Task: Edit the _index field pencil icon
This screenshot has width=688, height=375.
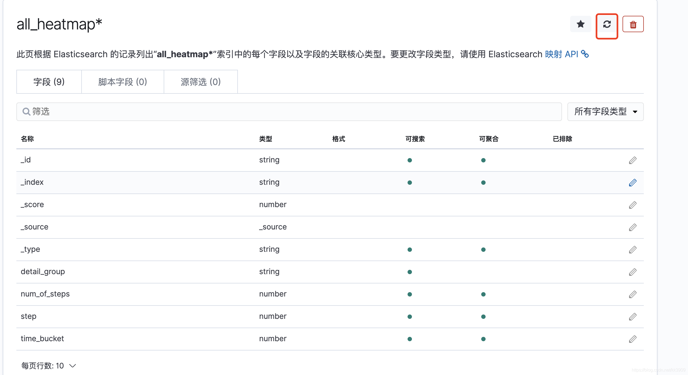Action: coord(633,183)
